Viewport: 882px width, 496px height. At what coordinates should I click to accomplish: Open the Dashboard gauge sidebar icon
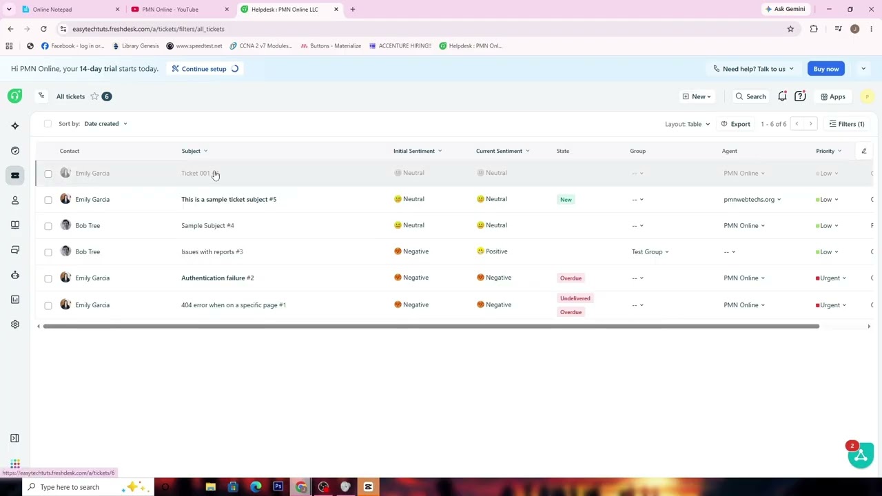15,151
